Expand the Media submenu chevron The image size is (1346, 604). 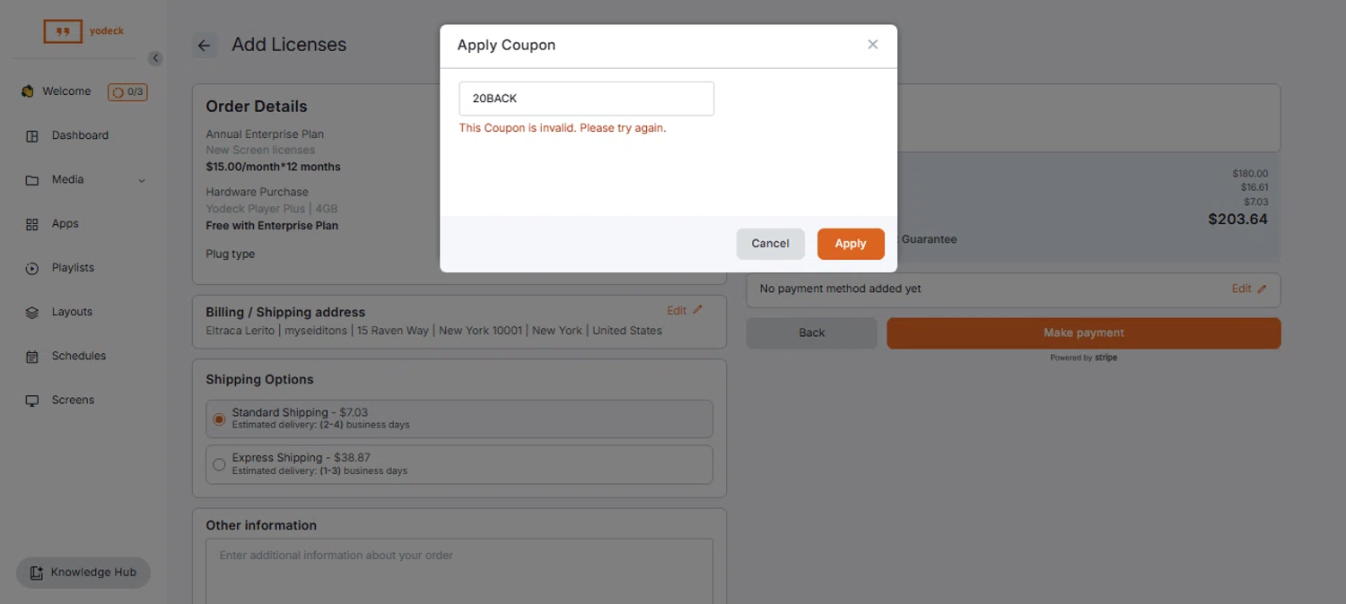tap(142, 180)
